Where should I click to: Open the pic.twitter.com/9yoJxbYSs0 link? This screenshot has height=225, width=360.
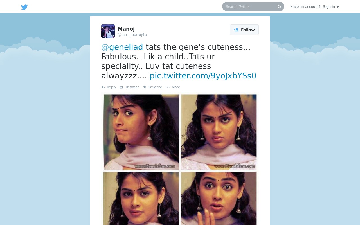pyautogui.click(x=203, y=76)
